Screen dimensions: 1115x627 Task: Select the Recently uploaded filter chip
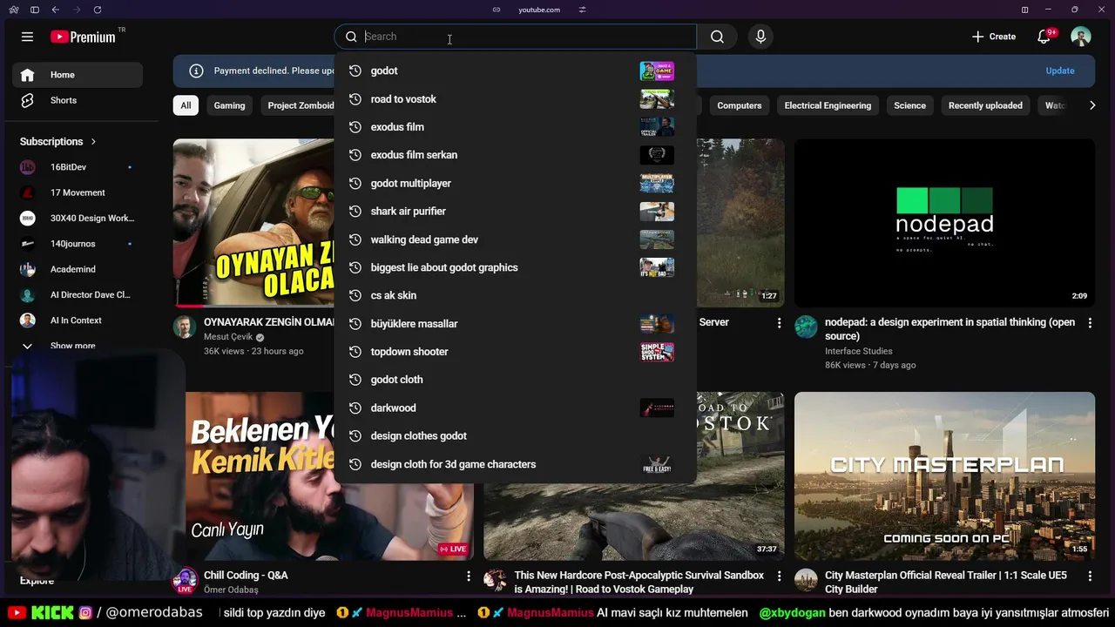(985, 105)
